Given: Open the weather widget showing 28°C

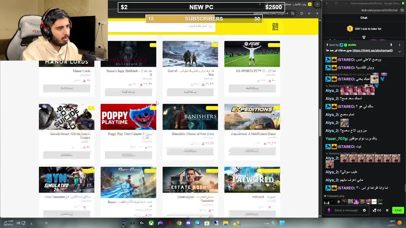Looking at the screenshot, I should pyautogui.click(x=395, y=223).
